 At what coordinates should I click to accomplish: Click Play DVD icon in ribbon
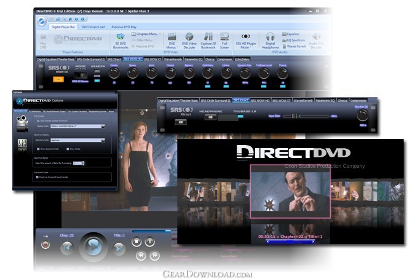(43, 41)
